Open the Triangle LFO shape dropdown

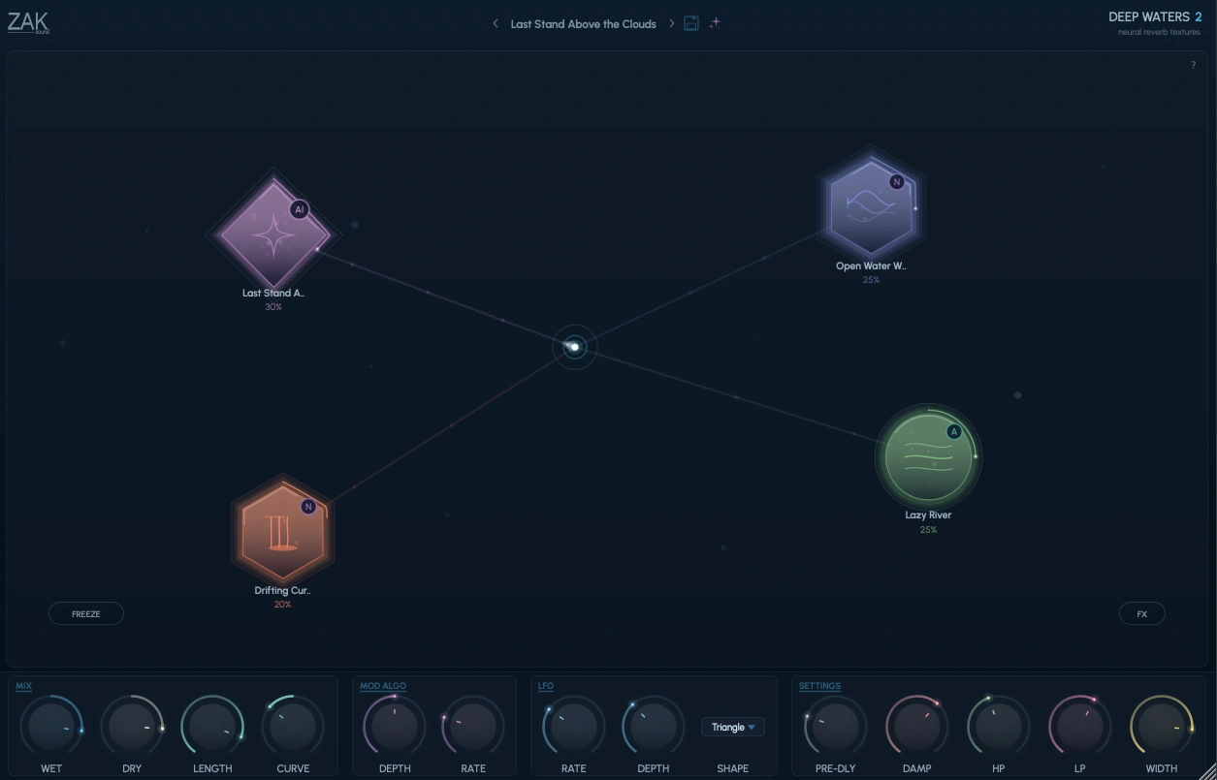pyautogui.click(x=733, y=727)
